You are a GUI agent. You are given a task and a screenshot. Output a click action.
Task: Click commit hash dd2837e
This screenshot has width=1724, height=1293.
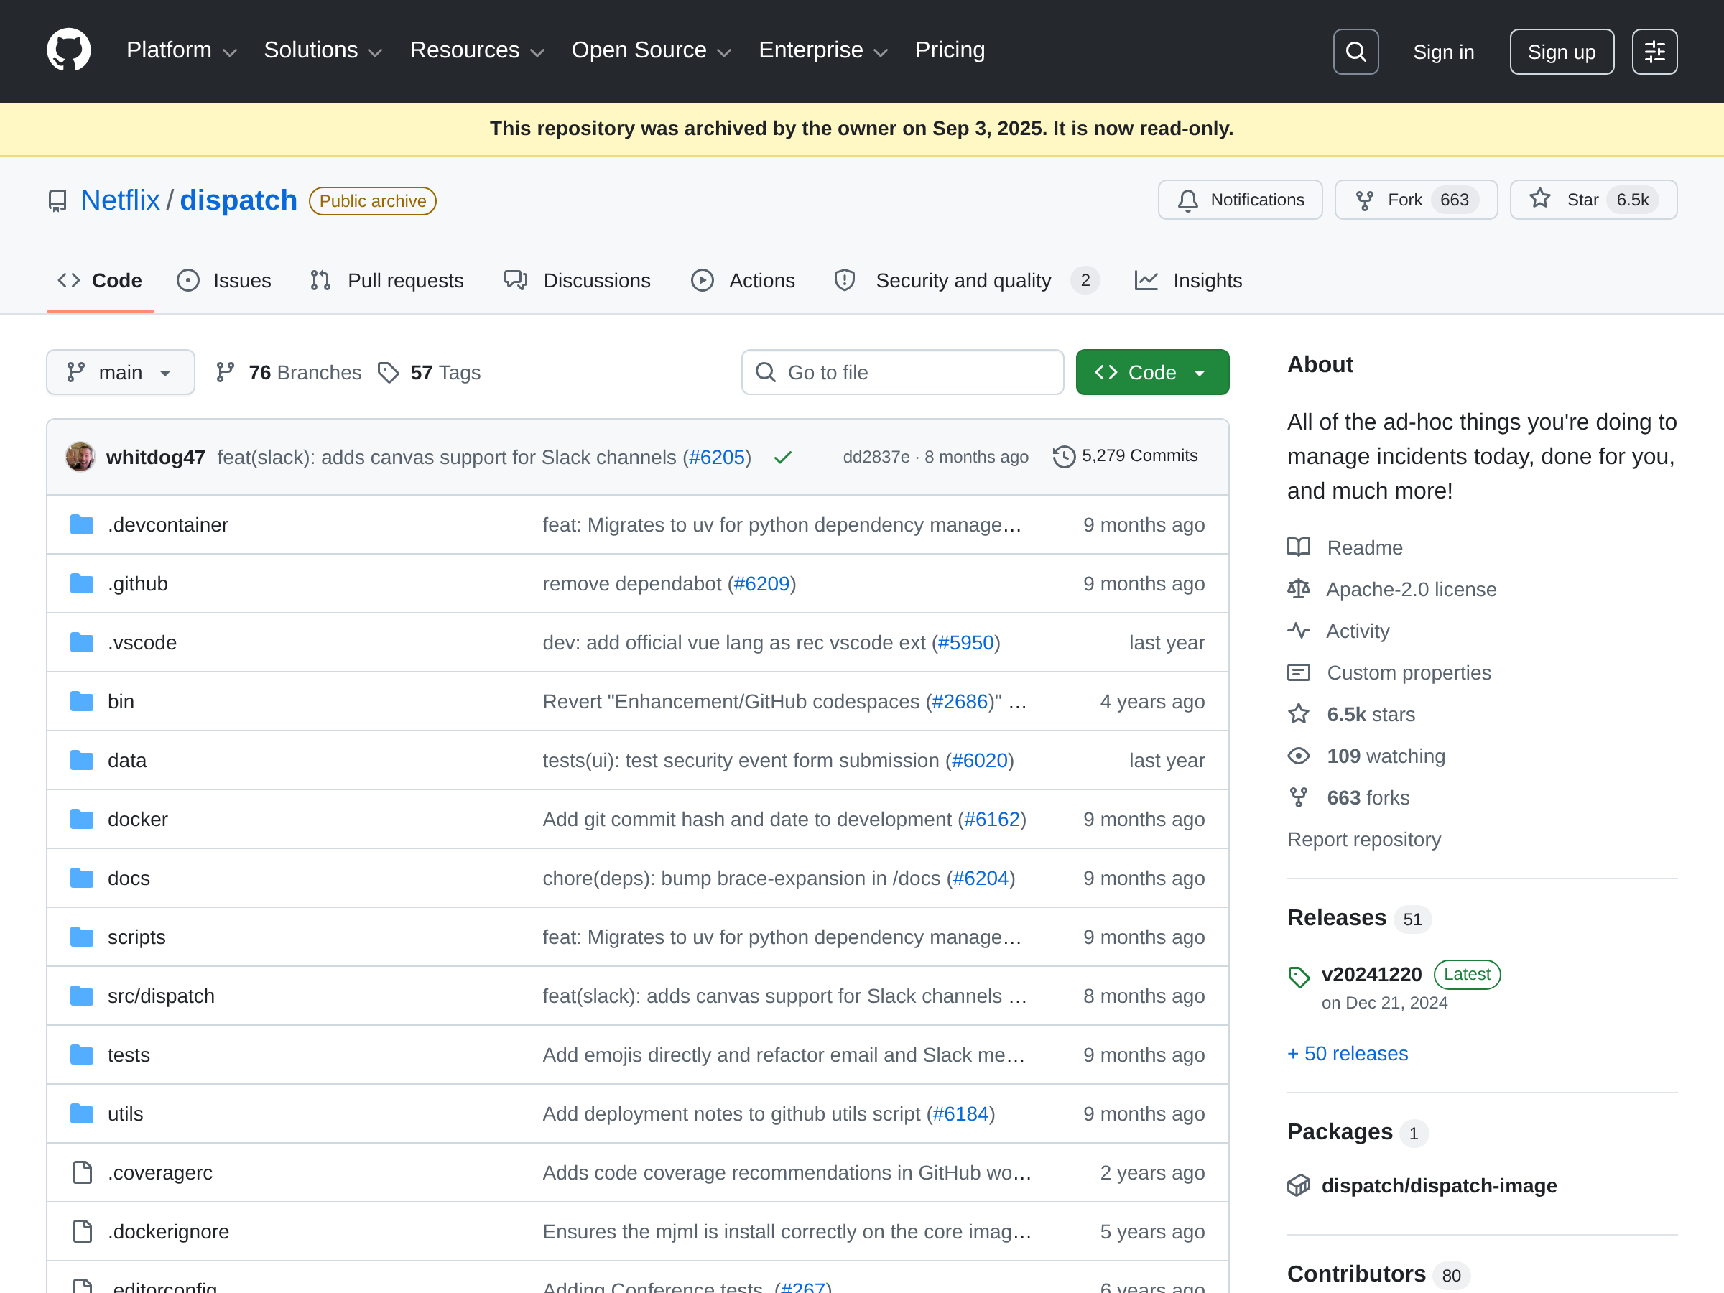(x=876, y=457)
